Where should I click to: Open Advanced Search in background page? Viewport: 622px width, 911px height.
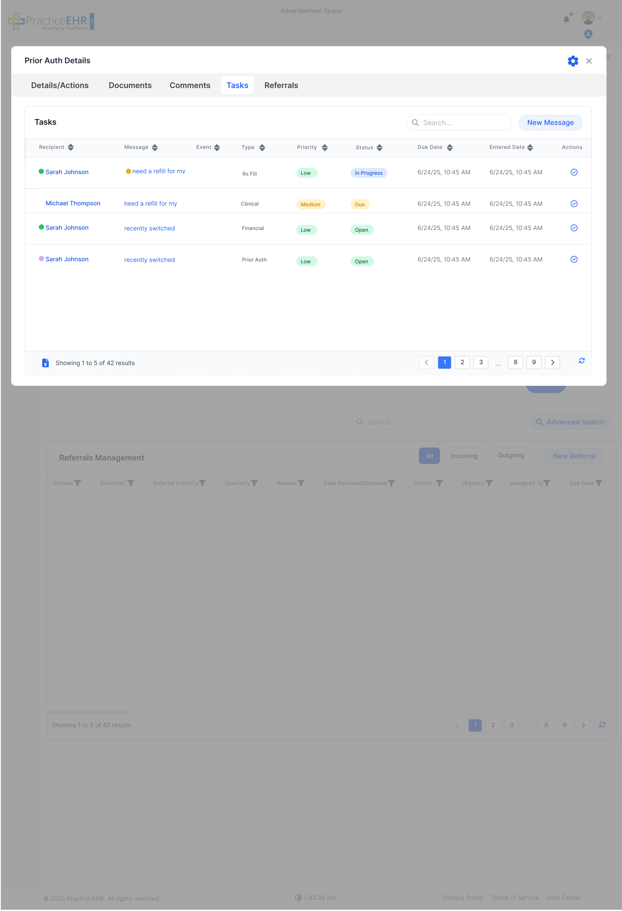coord(570,422)
